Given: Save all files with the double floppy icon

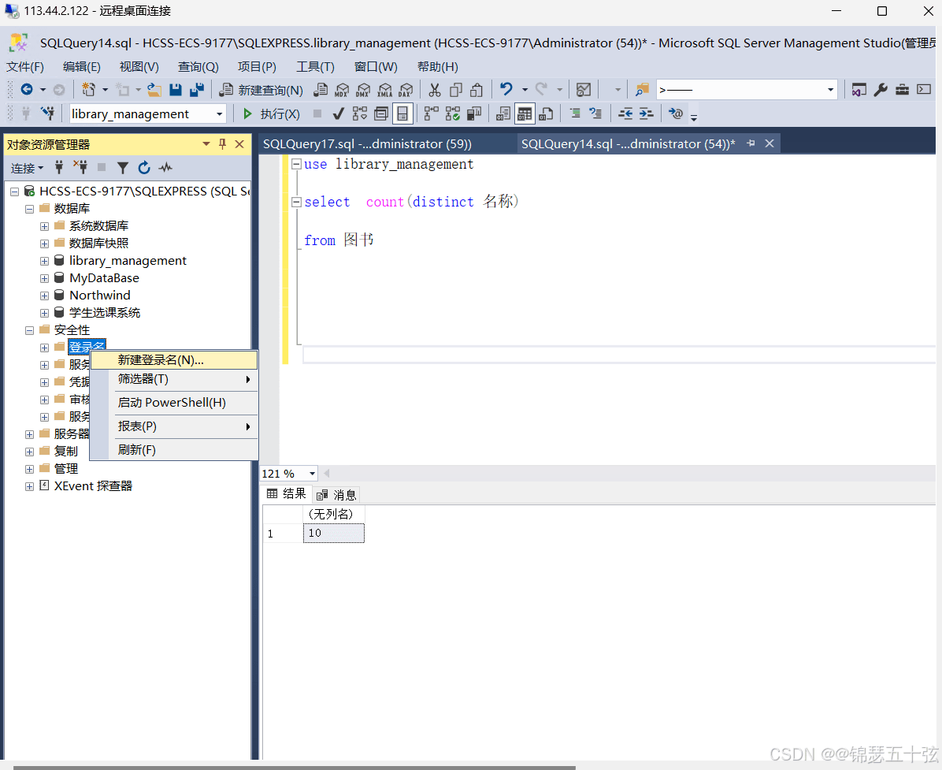Looking at the screenshot, I should tap(196, 90).
